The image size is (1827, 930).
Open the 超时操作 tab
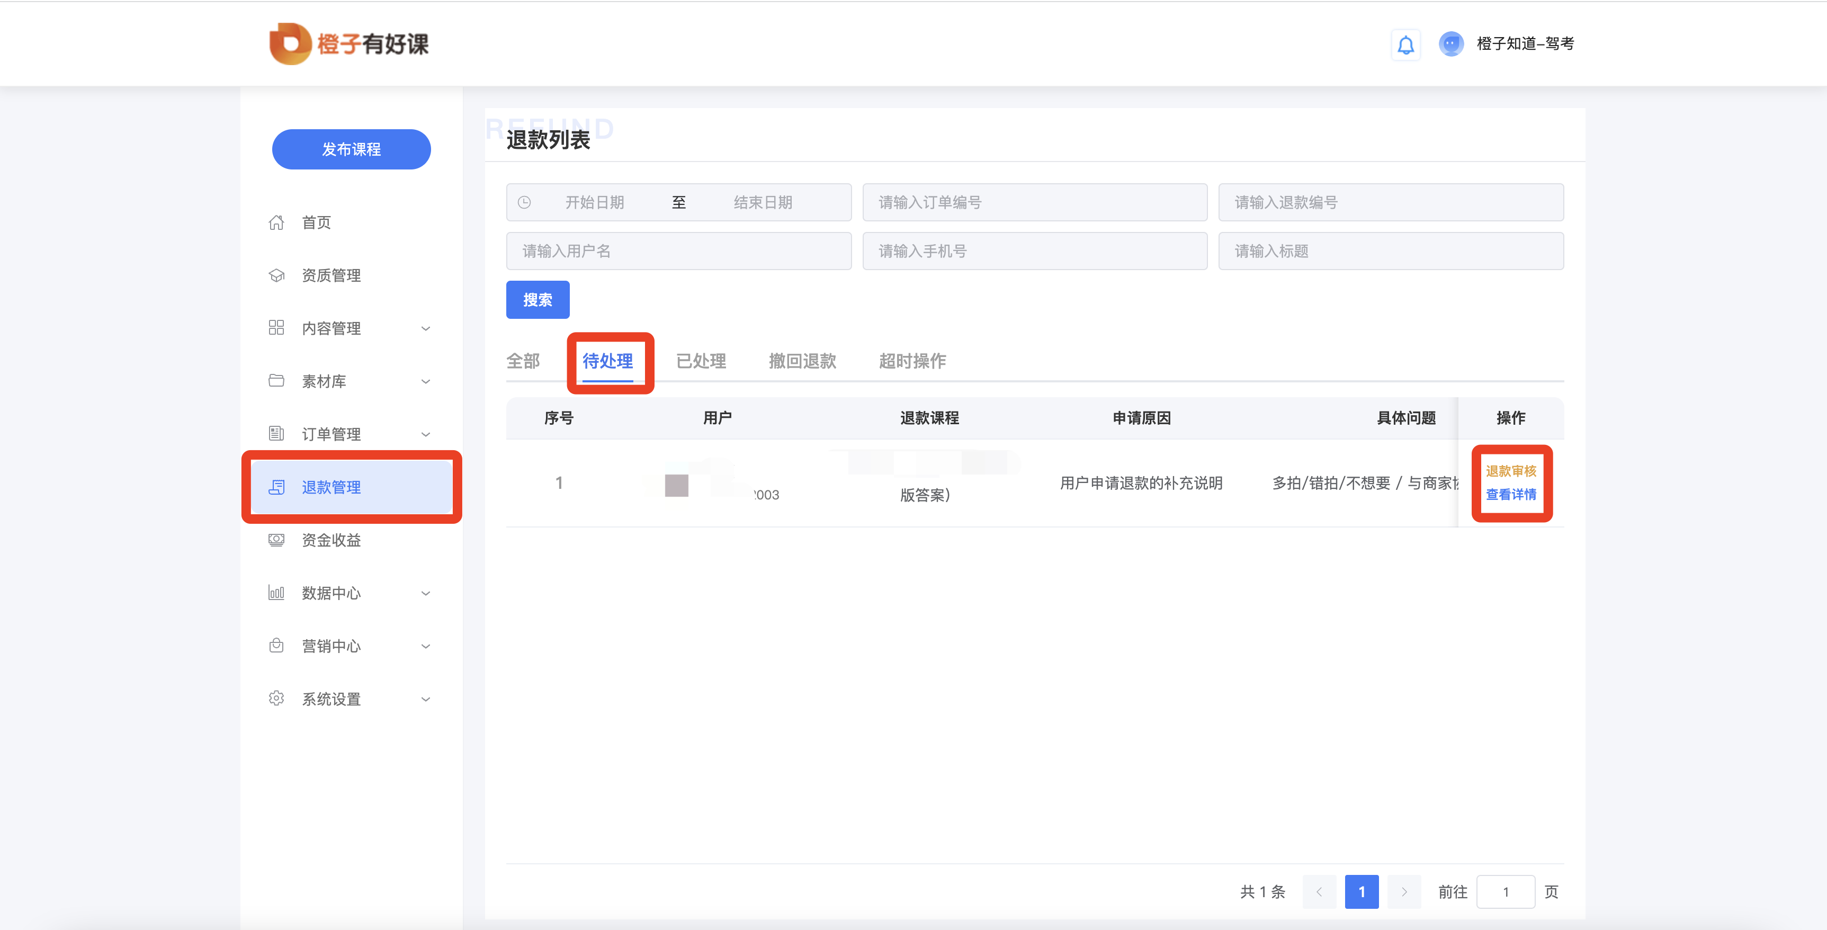click(912, 361)
